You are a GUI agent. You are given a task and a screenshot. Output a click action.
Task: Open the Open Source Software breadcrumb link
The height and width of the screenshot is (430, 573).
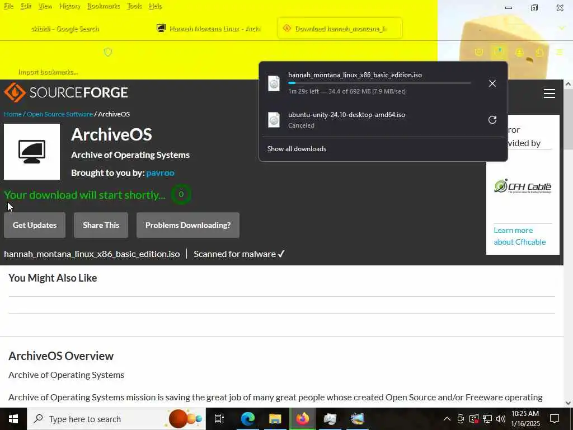(x=59, y=114)
